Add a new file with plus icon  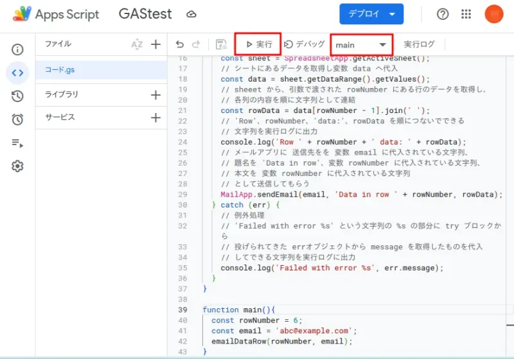(x=155, y=44)
